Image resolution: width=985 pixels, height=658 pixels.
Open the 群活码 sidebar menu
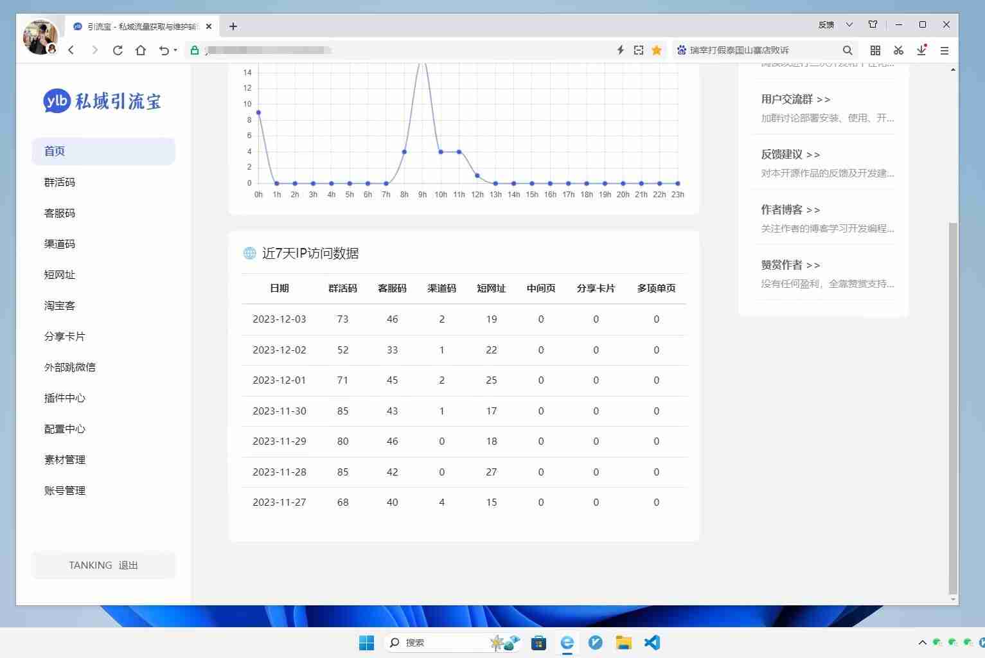60,182
